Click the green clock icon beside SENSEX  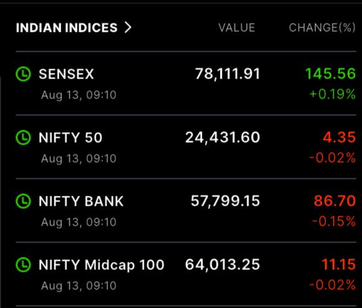point(23,74)
